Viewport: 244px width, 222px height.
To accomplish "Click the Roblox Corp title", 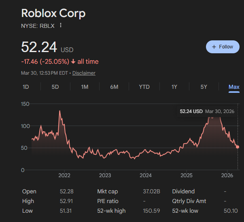I will point(53,13).
